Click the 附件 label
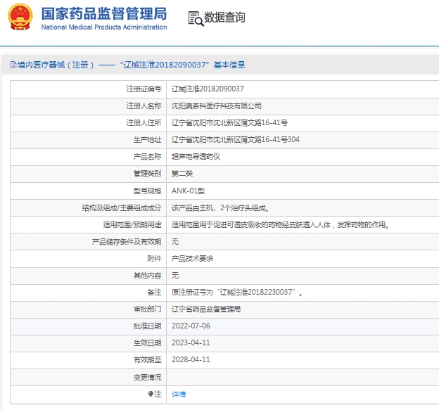 coord(154,258)
